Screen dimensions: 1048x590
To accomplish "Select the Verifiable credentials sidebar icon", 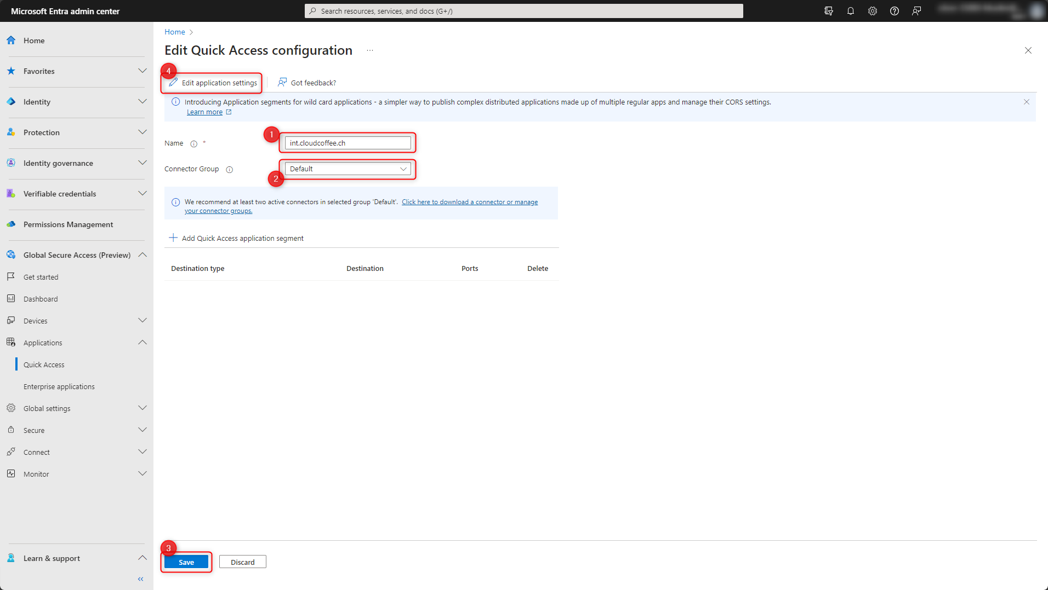I will click(x=10, y=193).
